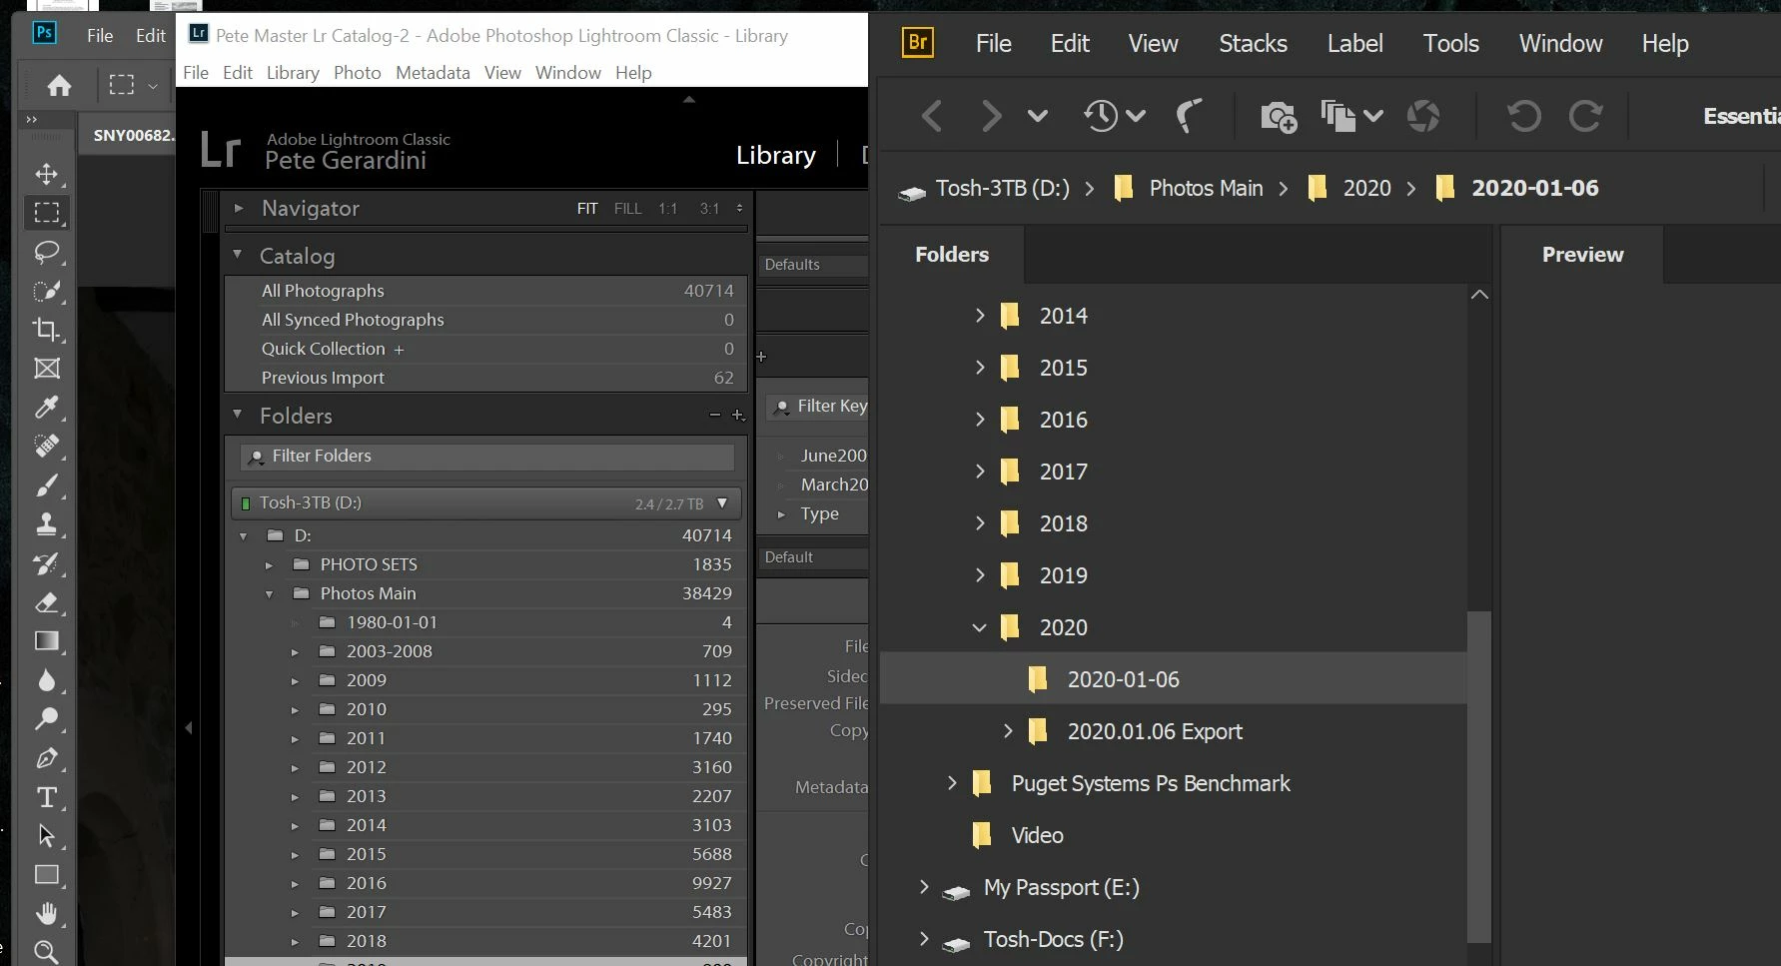Viewport: 1781px width, 966px height.
Task: Select the Path Selection tool in Photoshop
Action: click(x=46, y=836)
